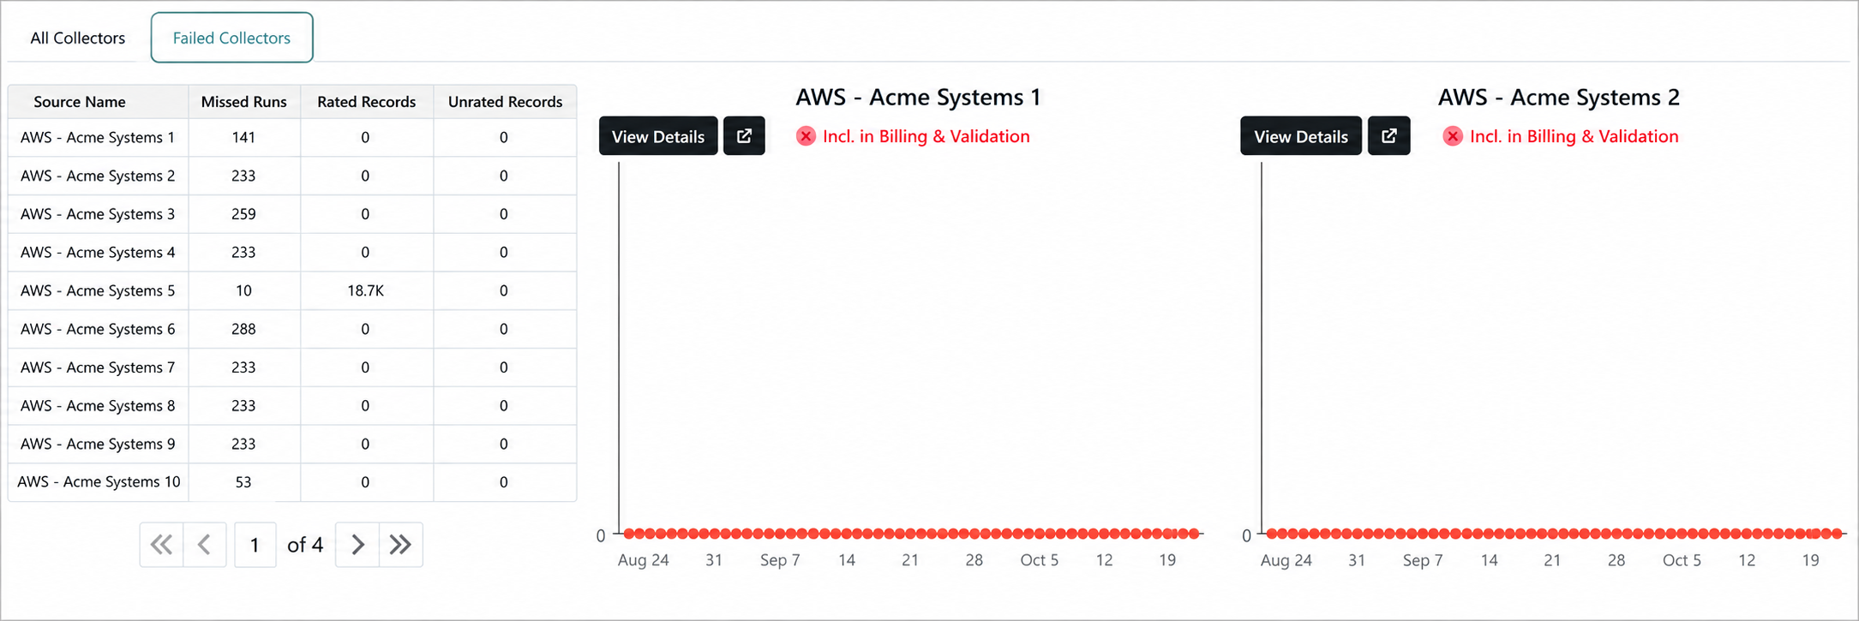Select the AWS - Acme Systems 1 row
Image resolution: width=1859 pixels, height=621 pixels.
pyautogui.click(x=292, y=138)
